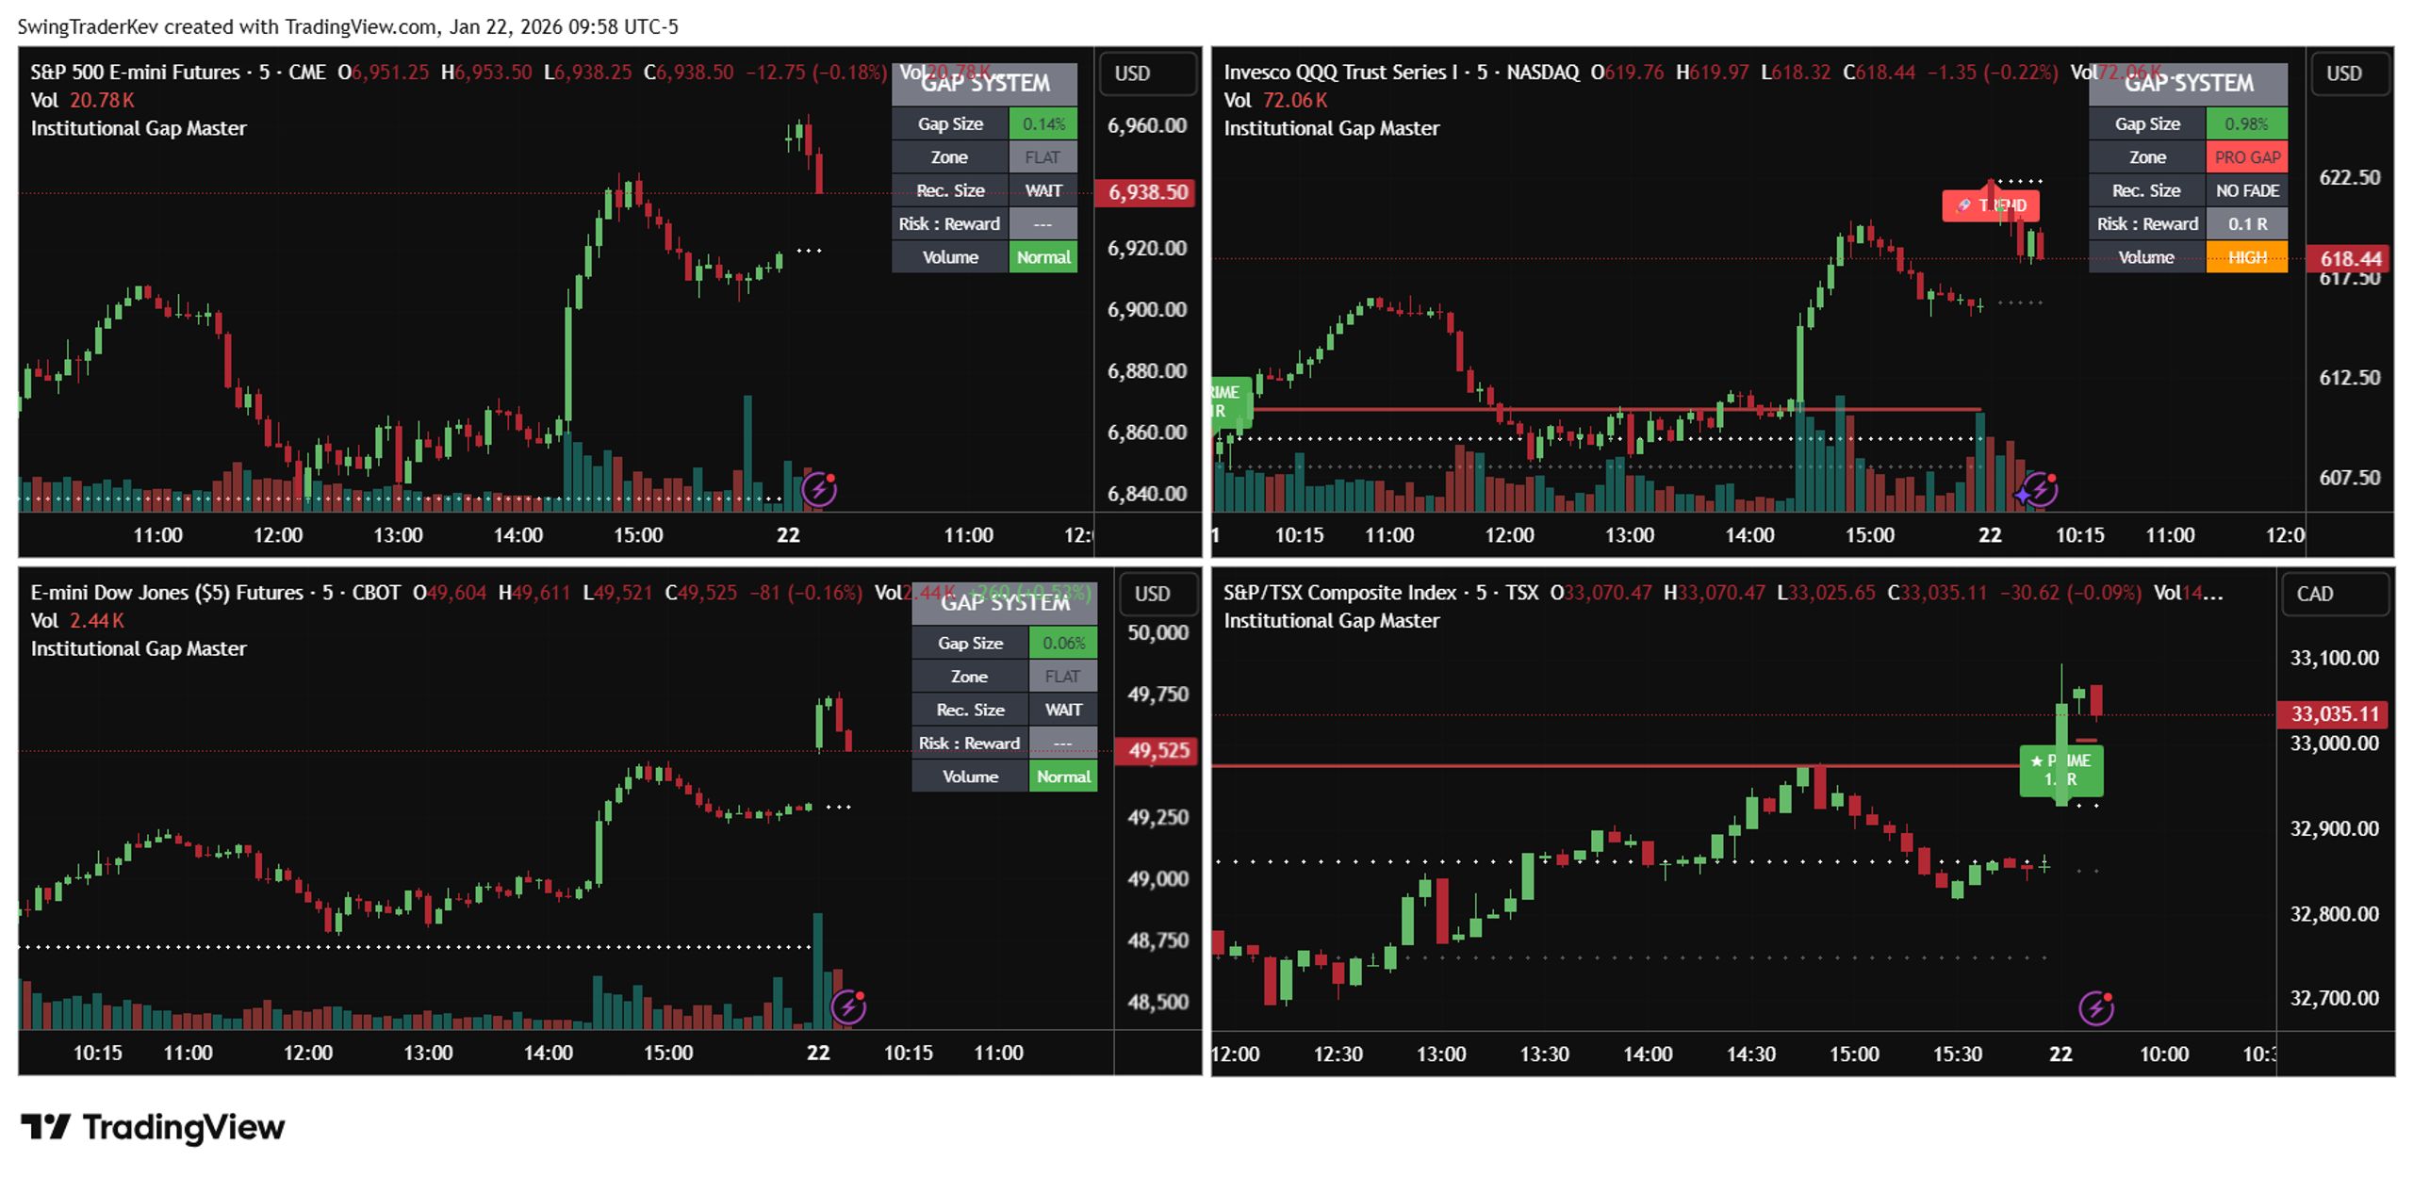Click the 33,100.00 price axis label
Image resolution: width=2413 pixels, height=1177 pixels.
pos(2335,658)
